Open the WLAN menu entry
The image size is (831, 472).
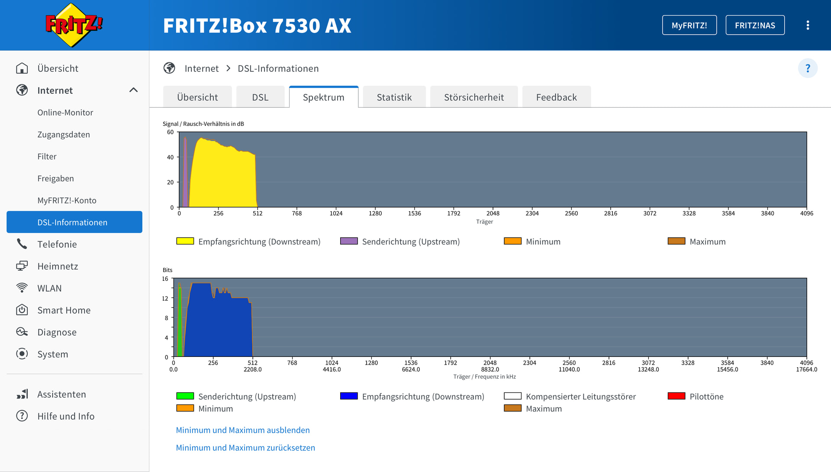point(74,288)
